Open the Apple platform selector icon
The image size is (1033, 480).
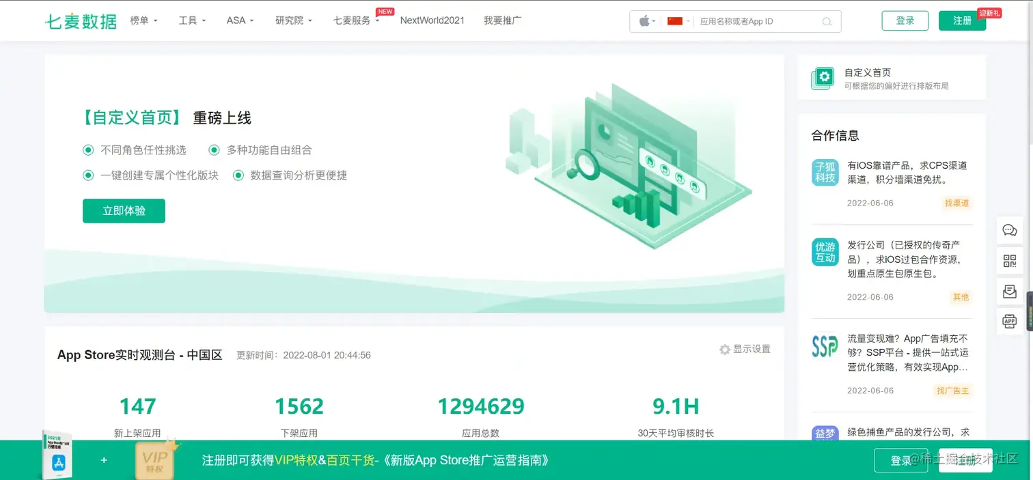coord(644,21)
